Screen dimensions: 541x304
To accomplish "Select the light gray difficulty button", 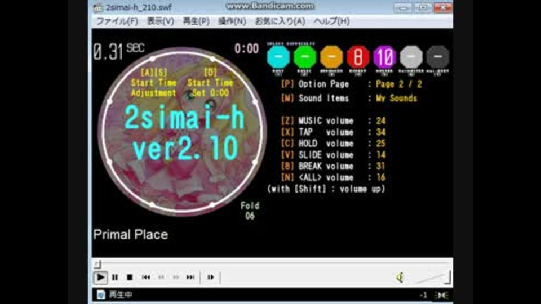I will pyautogui.click(x=411, y=57).
